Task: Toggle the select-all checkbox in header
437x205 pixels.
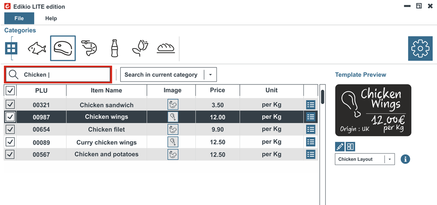Action: pos(10,90)
